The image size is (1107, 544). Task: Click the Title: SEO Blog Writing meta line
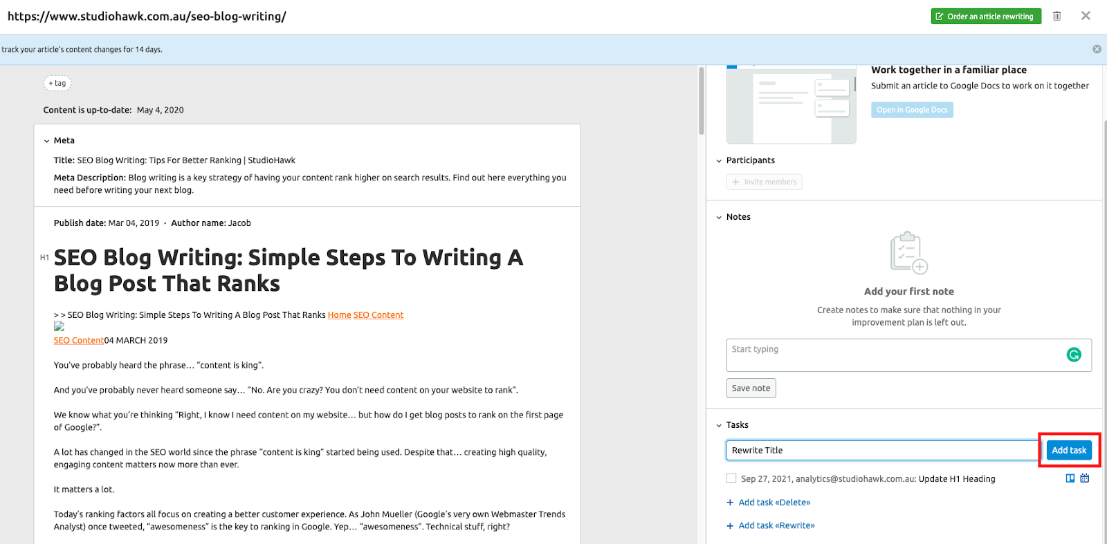(x=174, y=160)
